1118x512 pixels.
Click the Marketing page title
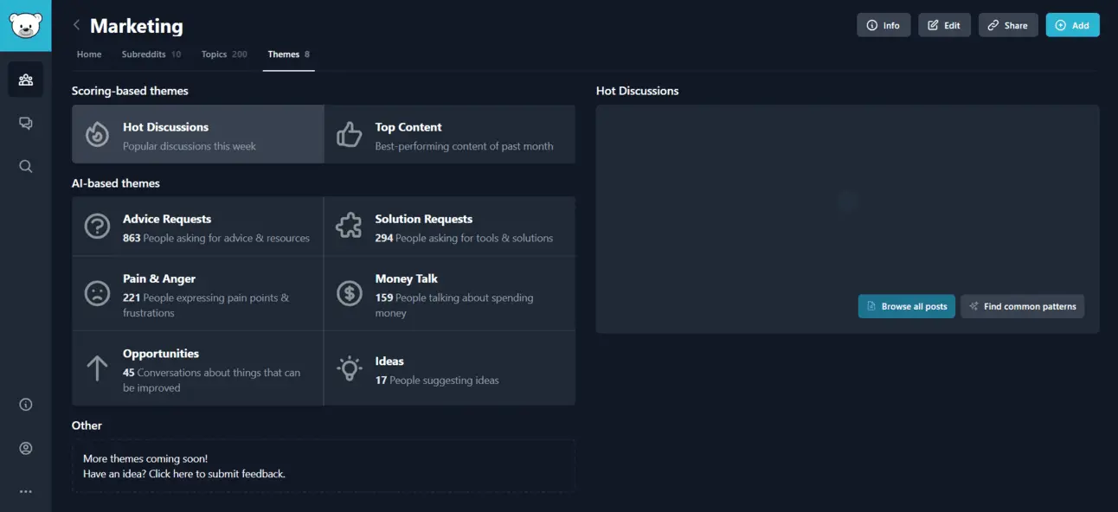pos(137,26)
